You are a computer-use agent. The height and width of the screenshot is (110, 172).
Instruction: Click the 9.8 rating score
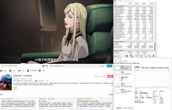pyautogui.click(x=15, y=88)
